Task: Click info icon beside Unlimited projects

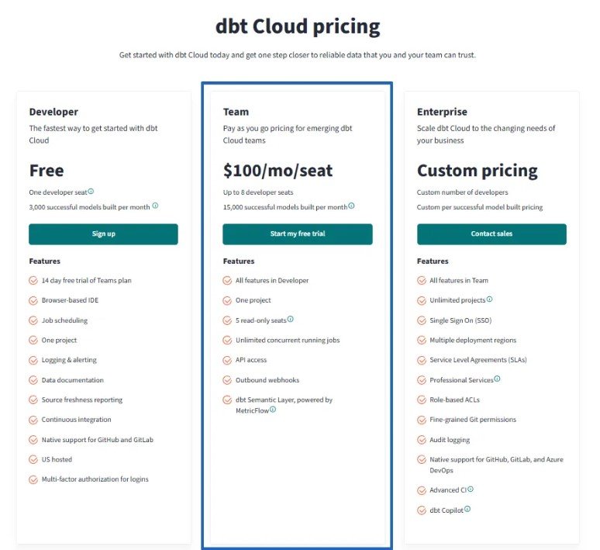Action: click(489, 299)
